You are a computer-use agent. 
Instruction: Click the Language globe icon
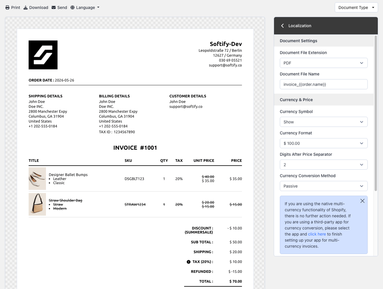click(x=73, y=8)
